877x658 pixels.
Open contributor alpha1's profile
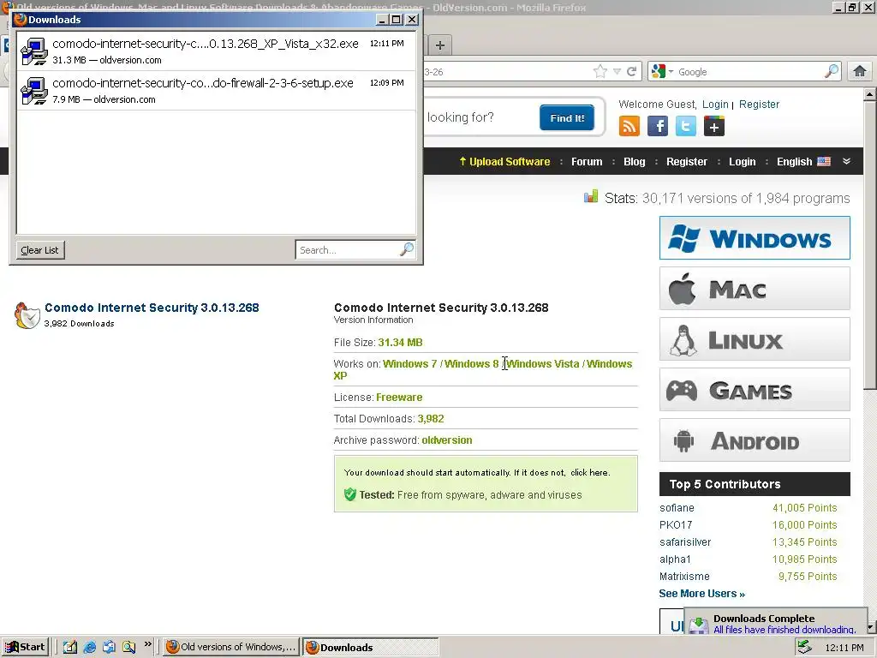coord(675,559)
